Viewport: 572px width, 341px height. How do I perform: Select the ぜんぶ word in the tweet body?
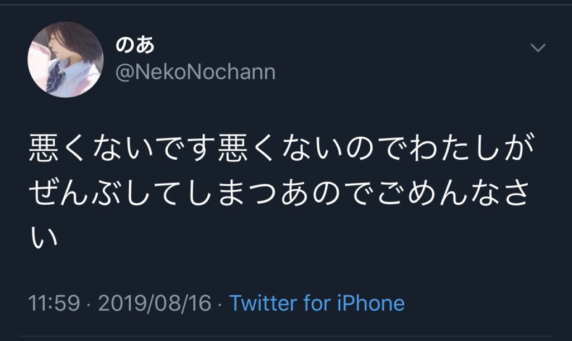tap(76, 192)
